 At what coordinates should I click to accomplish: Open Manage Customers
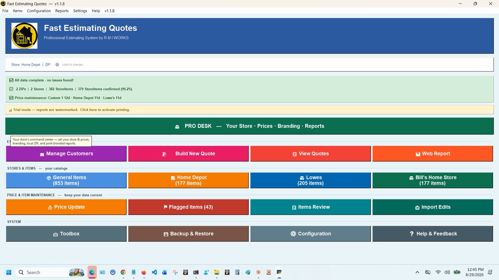[x=66, y=154]
